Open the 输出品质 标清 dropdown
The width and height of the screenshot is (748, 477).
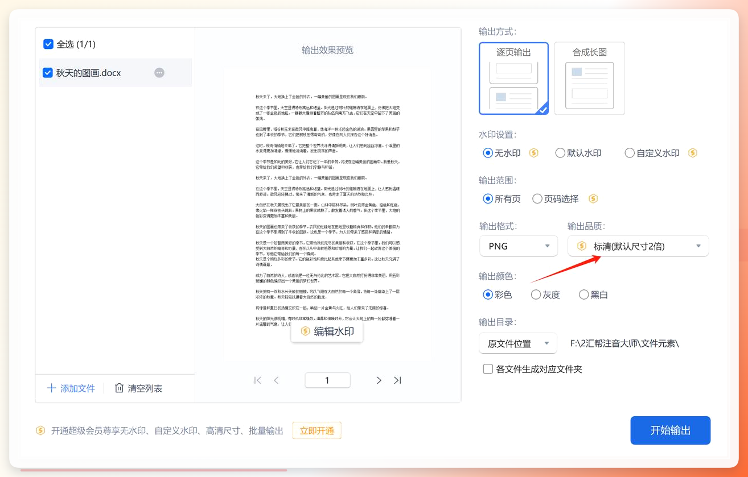click(x=638, y=246)
